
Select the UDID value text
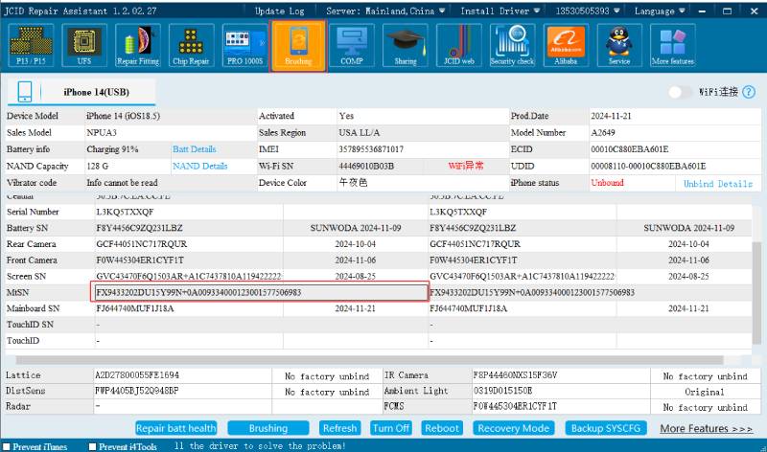pos(648,166)
